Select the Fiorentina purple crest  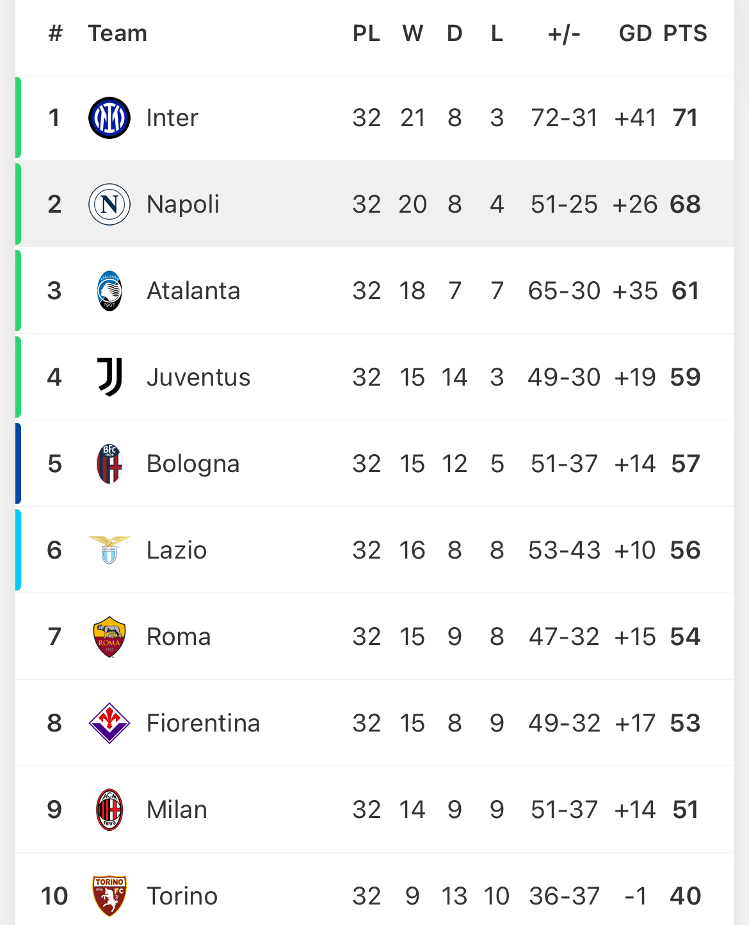click(109, 723)
